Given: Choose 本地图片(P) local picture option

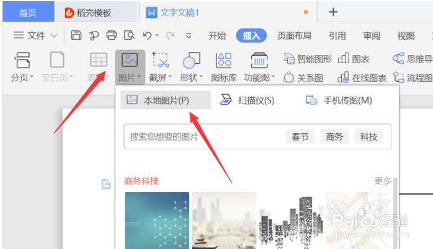Looking at the screenshot, I should (166, 100).
